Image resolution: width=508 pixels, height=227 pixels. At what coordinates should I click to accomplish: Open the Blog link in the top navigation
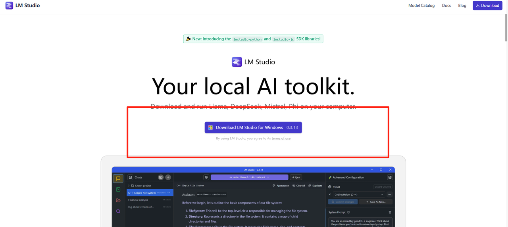[462, 6]
